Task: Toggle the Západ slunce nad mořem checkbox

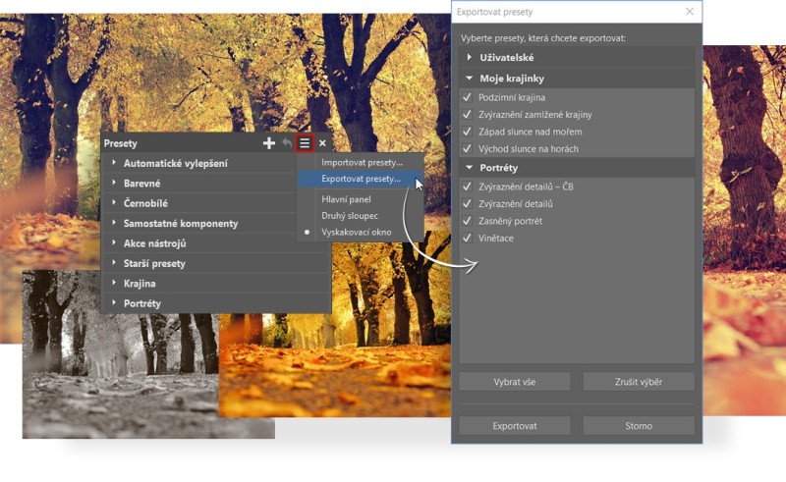Action: [468, 132]
